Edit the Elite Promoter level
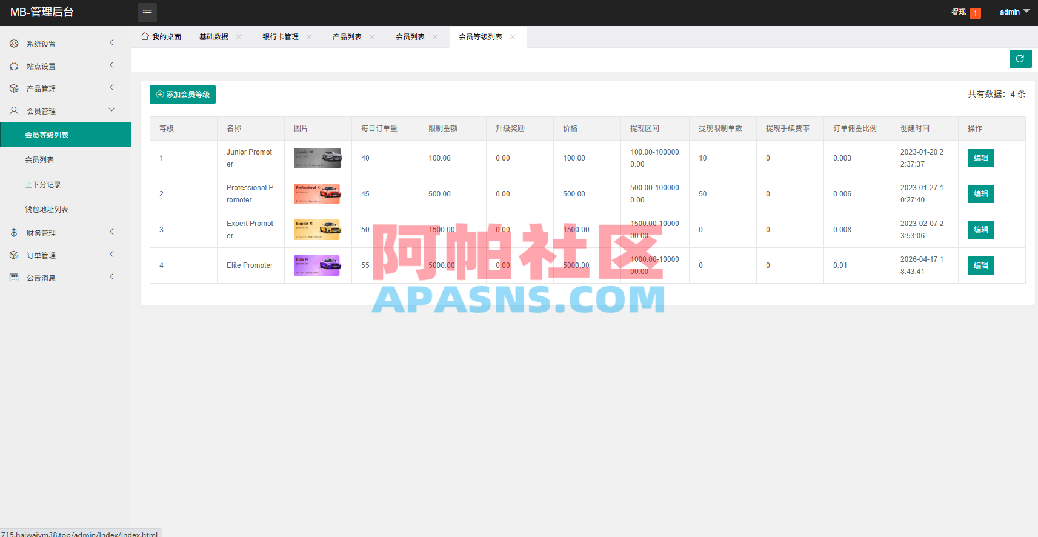Image resolution: width=1038 pixels, height=537 pixels. coord(981,265)
